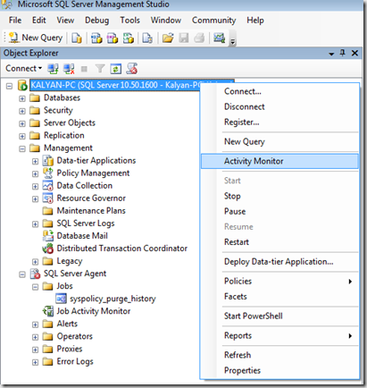
Task: Click the Analysis Services MDX Query icon
Action: [x=96, y=38]
